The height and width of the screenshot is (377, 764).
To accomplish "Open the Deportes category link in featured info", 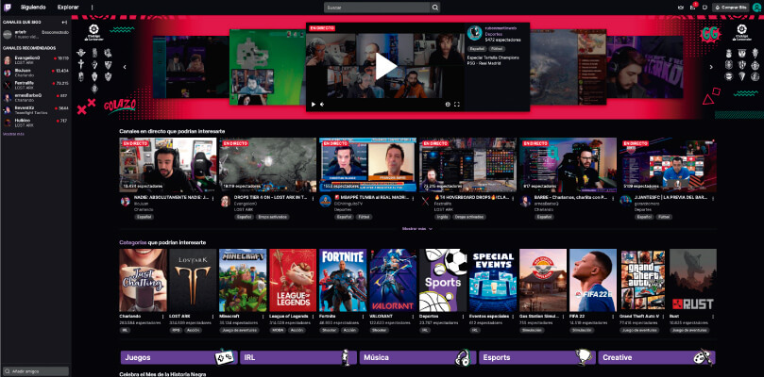I will [x=493, y=35].
